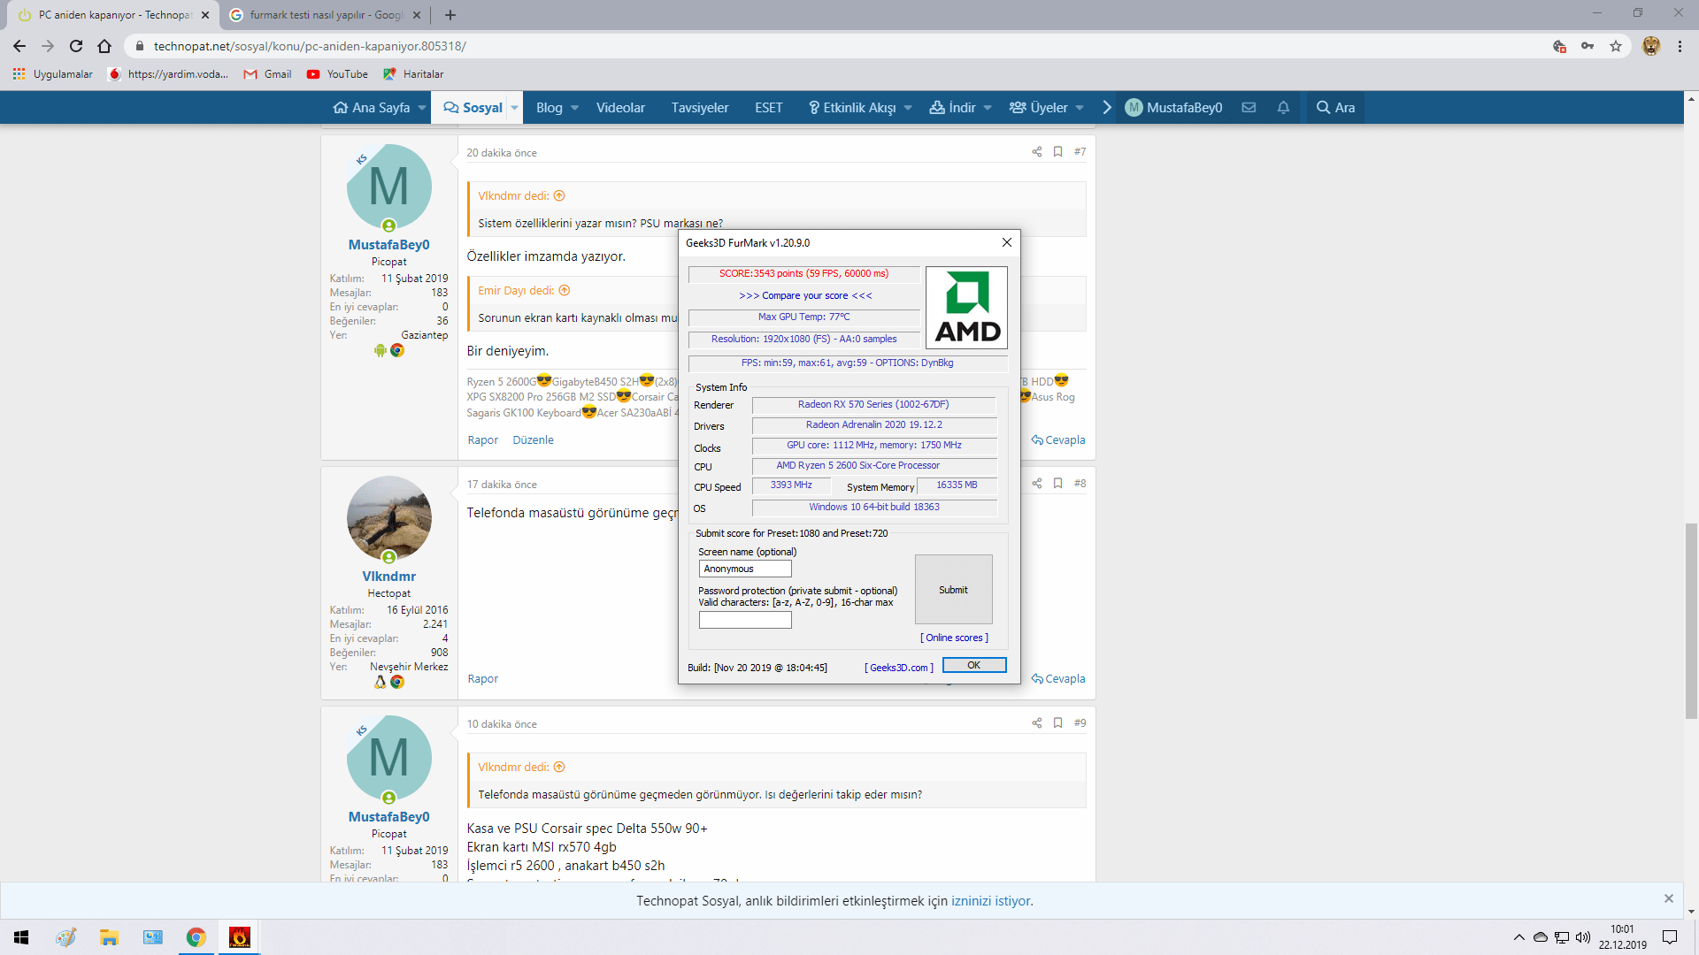The width and height of the screenshot is (1699, 955).
Task: Click the up-arrow icon beside Vlkndmr dedi quote
Action: 559,196
